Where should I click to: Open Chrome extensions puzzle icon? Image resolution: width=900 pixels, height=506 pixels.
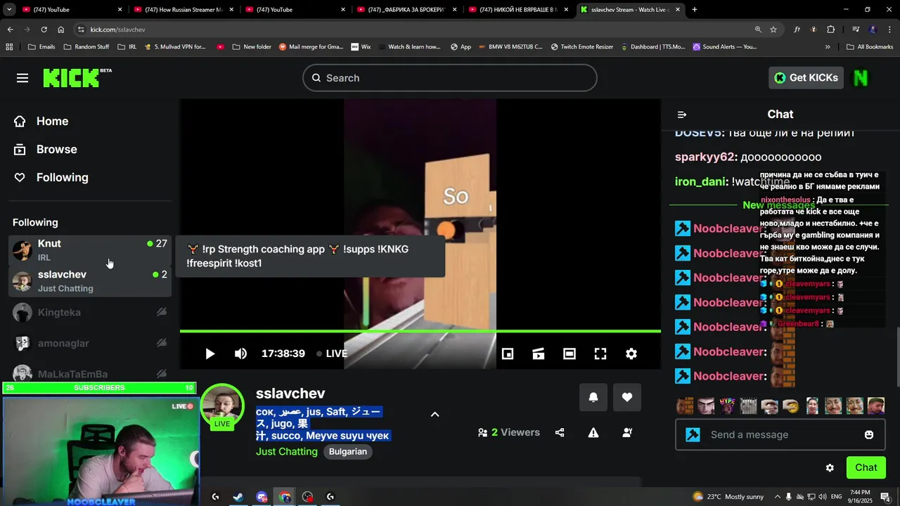coord(831,30)
